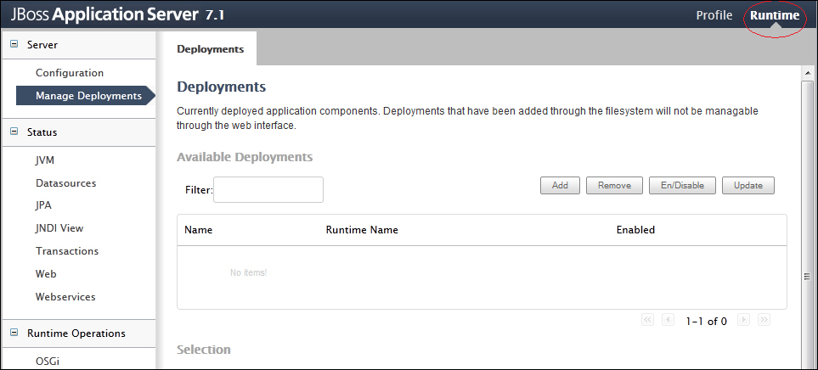The image size is (818, 370).
Task: Click the vertical scrollbar up arrow
Action: click(x=808, y=75)
